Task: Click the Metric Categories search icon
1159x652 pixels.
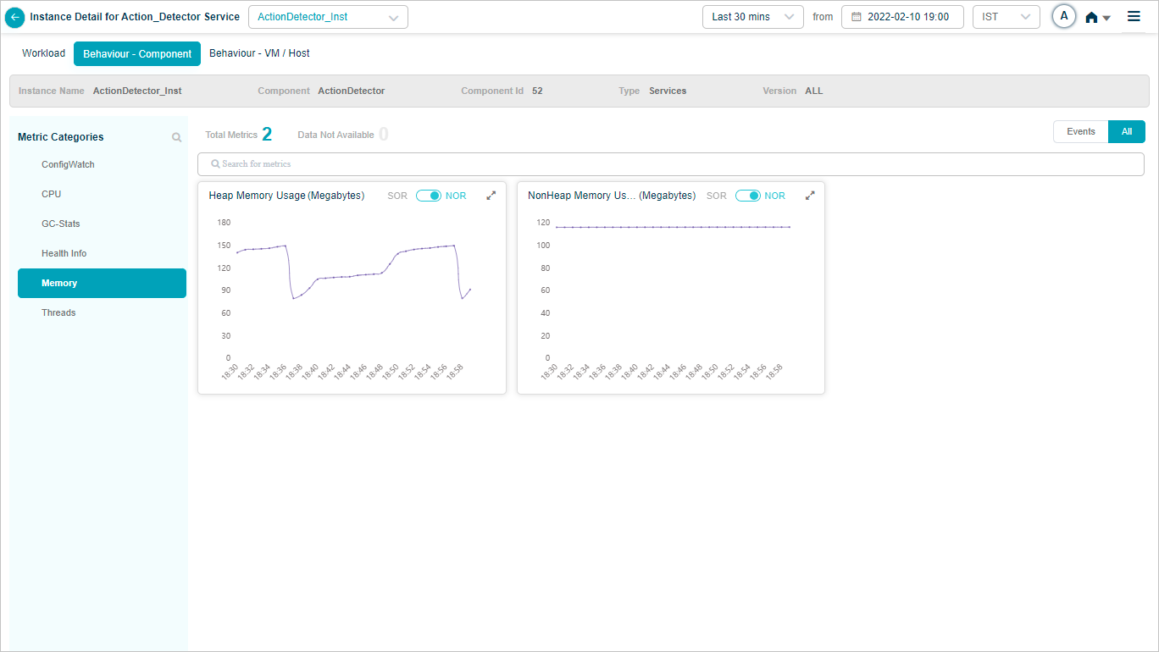Action: click(176, 137)
